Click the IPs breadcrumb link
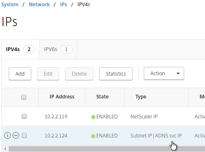This screenshot has width=205, height=152. point(64,5)
